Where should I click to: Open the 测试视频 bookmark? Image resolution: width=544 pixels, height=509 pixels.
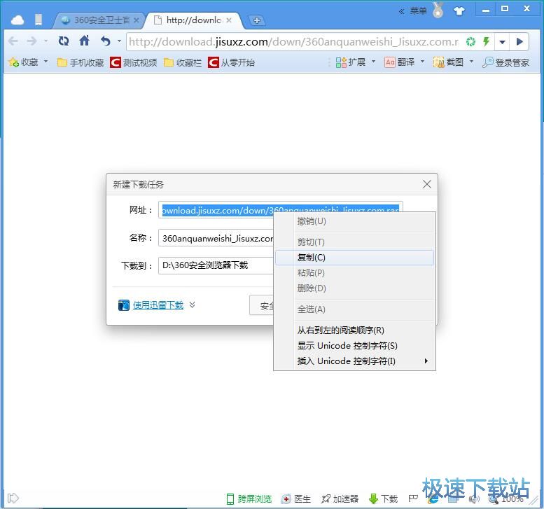point(133,63)
